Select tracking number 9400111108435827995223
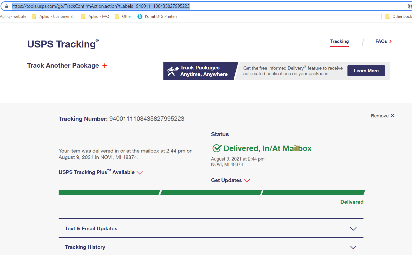 coord(147,119)
